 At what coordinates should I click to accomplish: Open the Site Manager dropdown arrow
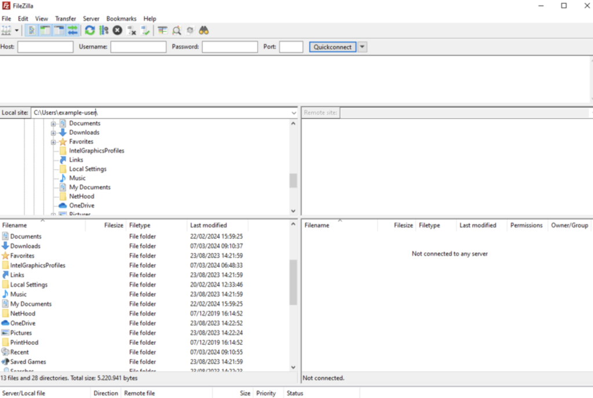(x=16, y=30)
